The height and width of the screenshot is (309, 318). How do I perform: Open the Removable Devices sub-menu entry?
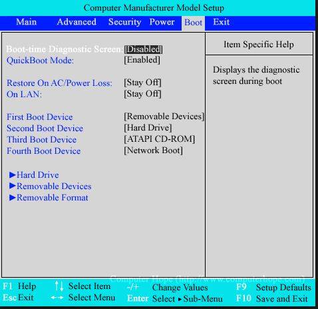click(x=54, y=186)
